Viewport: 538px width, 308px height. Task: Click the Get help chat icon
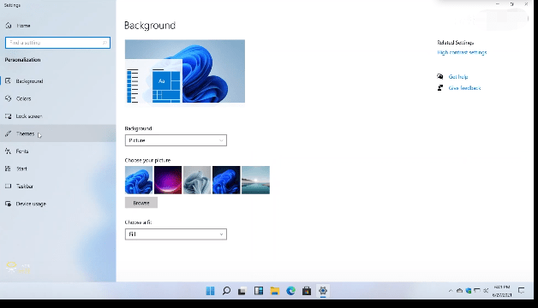tap(440, 76)
